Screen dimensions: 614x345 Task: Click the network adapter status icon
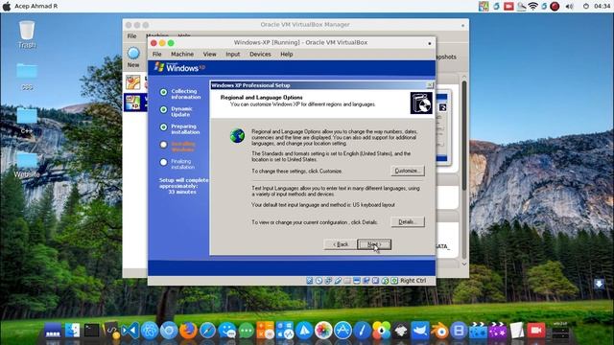pyautogui.click(x=366, y=281)
